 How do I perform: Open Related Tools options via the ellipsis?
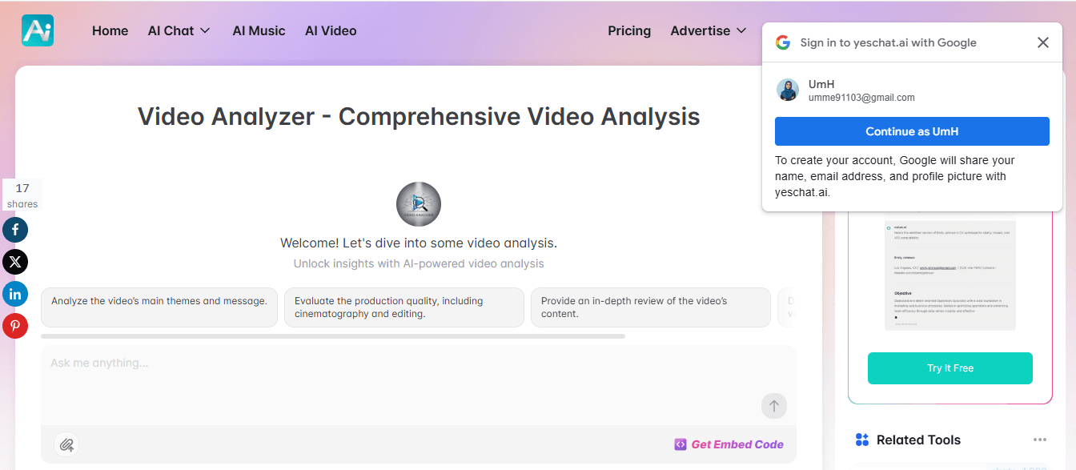point(1040,440)
